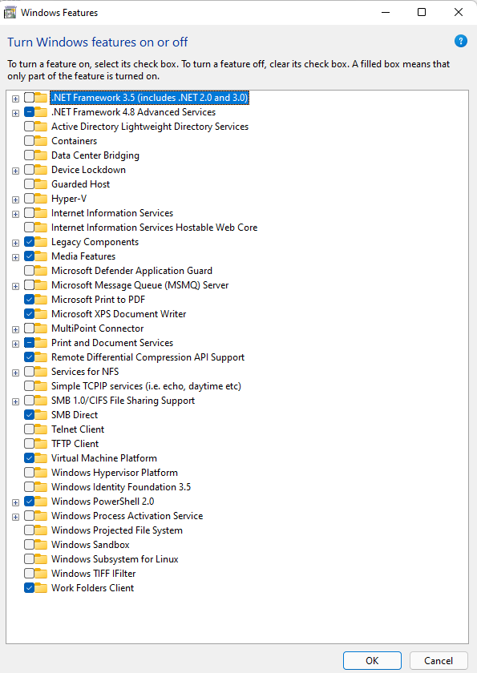
Task: Expand Windows Process Activation Service node
Action: tap(15, 518)
